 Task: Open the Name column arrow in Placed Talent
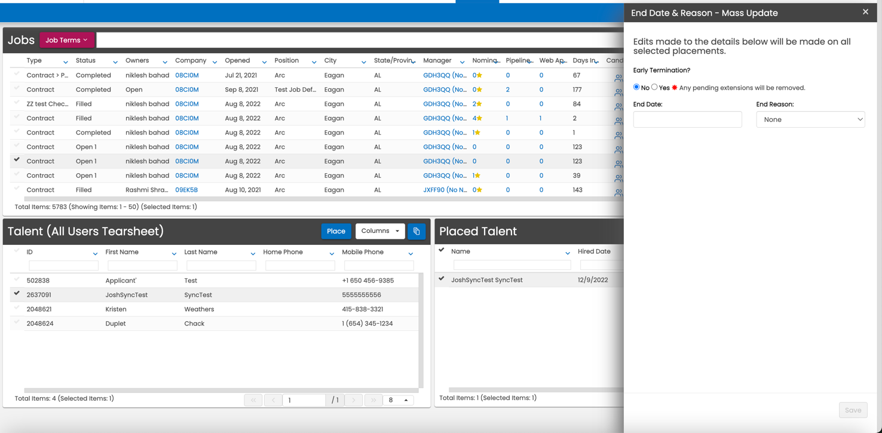coord(567,253)
